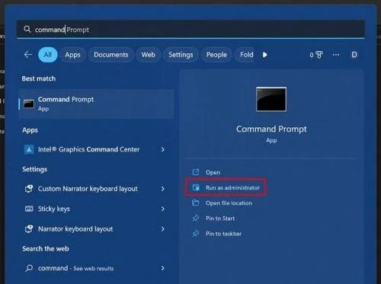Viewport: 381px width, 284px height.
Task: Switch to the Folders filter tab
Action: click(245, 55)
